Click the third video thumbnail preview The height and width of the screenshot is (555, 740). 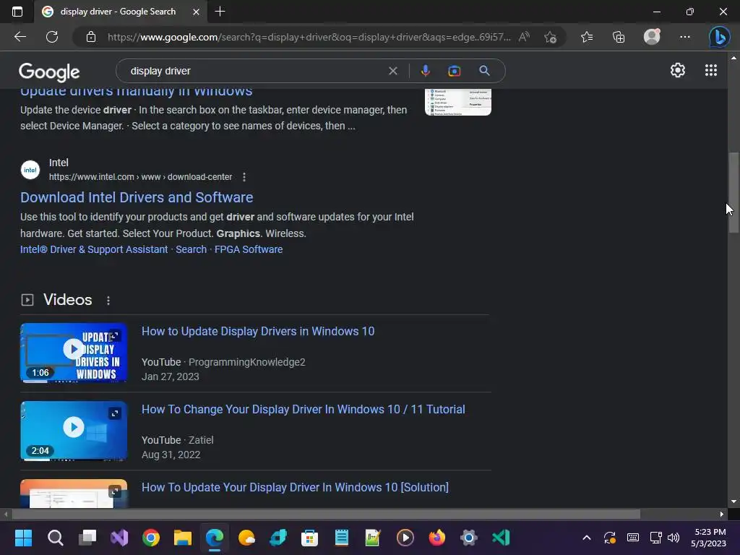point(74,494)
